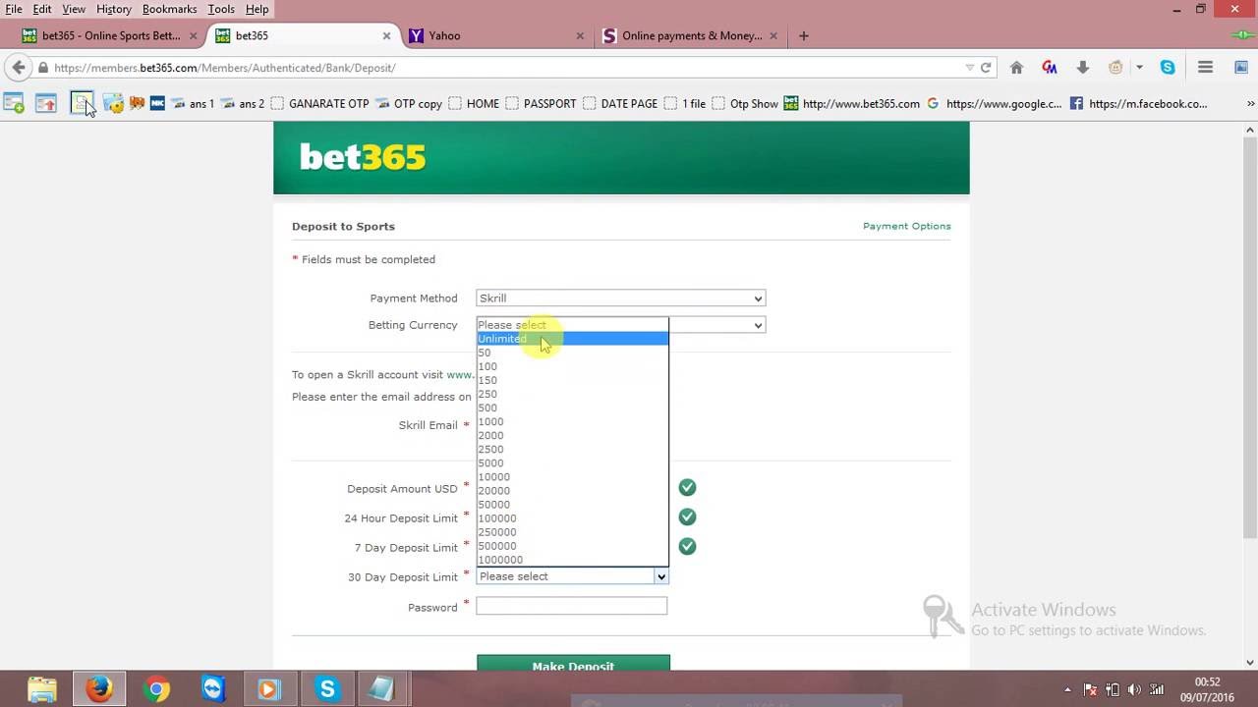Select 1000000 in the limit list
Image resolution: width=1258 pixels, height=707 pixels.
tap(572, 560)
